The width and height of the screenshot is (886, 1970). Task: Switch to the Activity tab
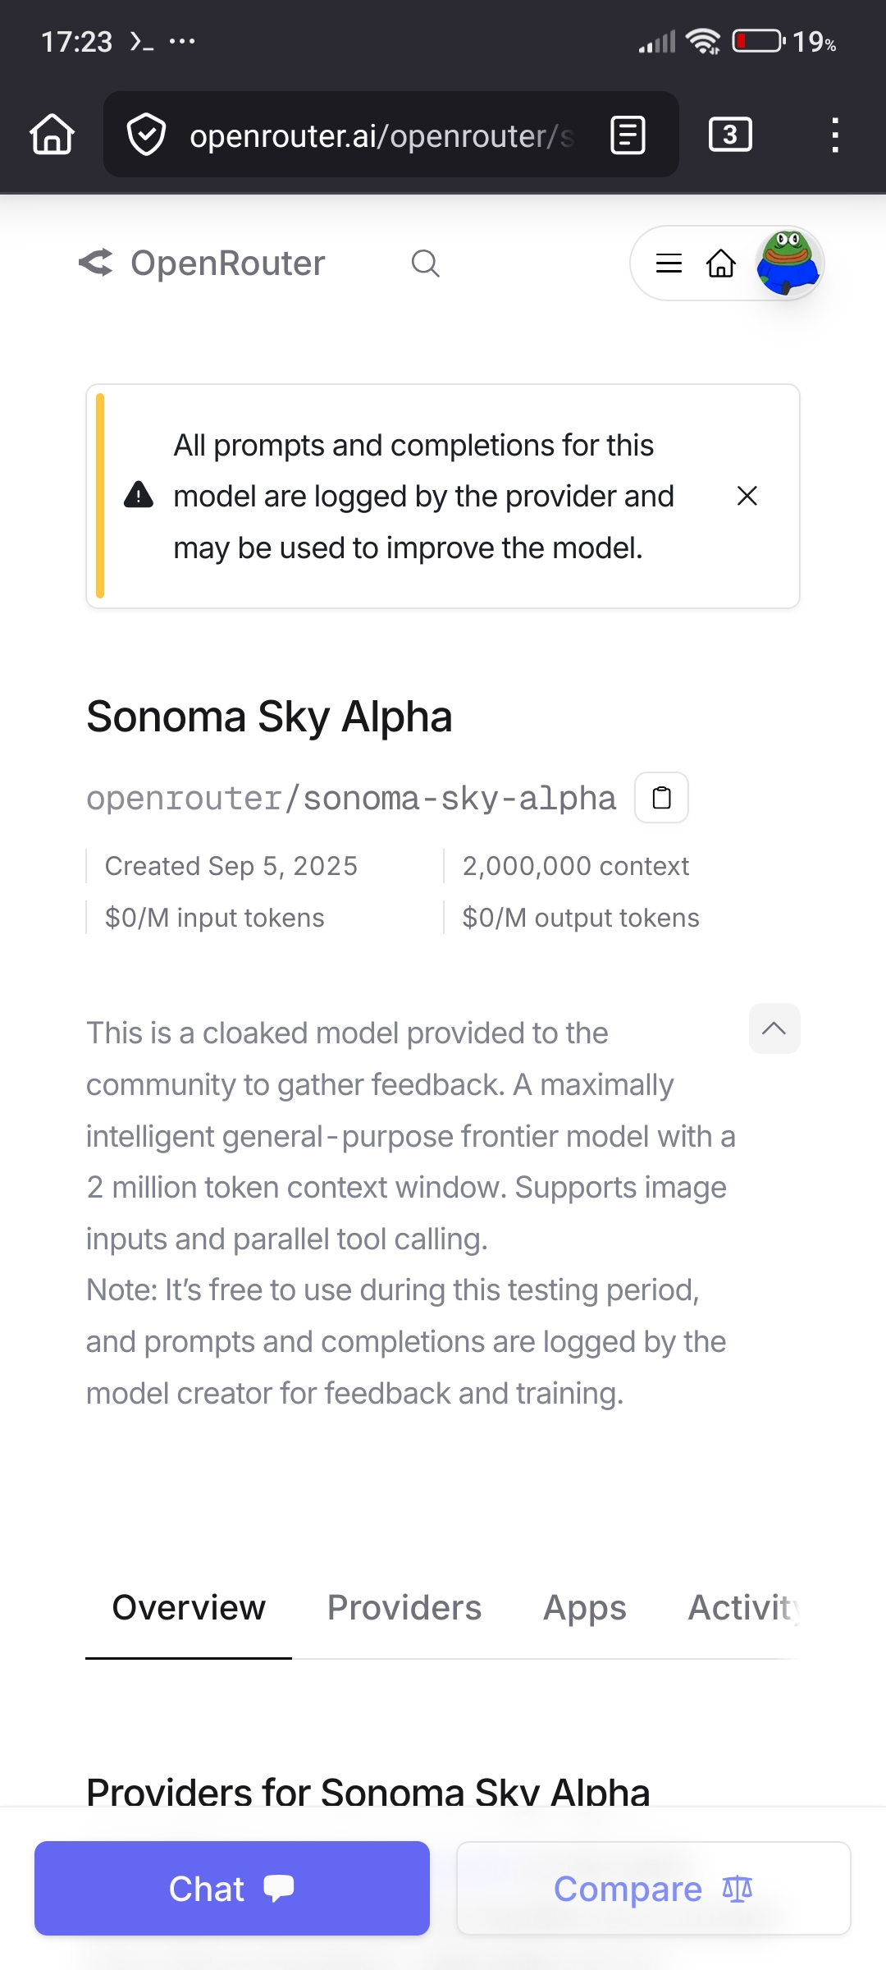[742, 1608]
